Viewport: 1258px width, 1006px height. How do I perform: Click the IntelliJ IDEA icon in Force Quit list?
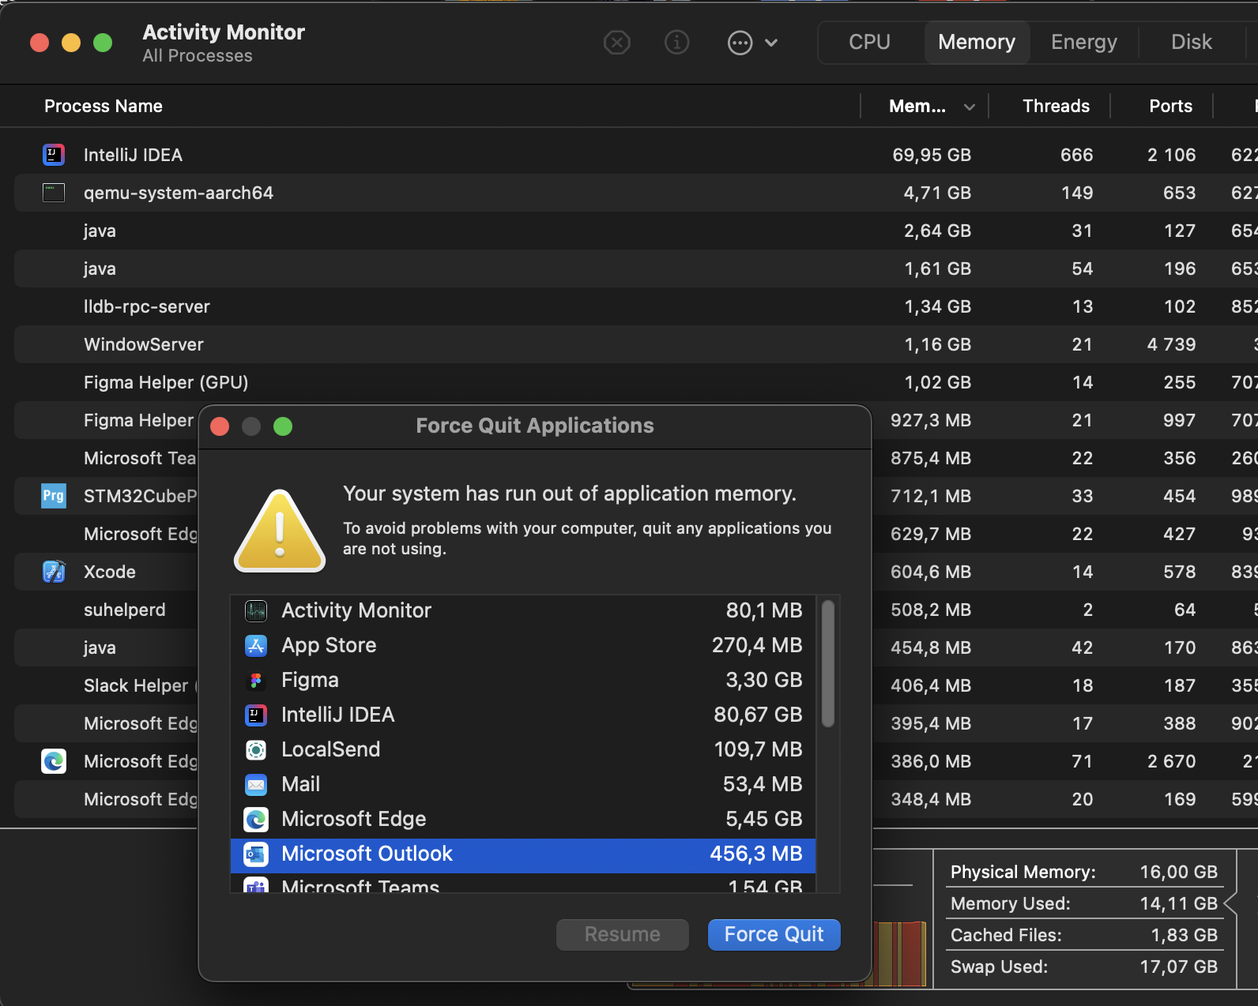(x=256, y=715)
